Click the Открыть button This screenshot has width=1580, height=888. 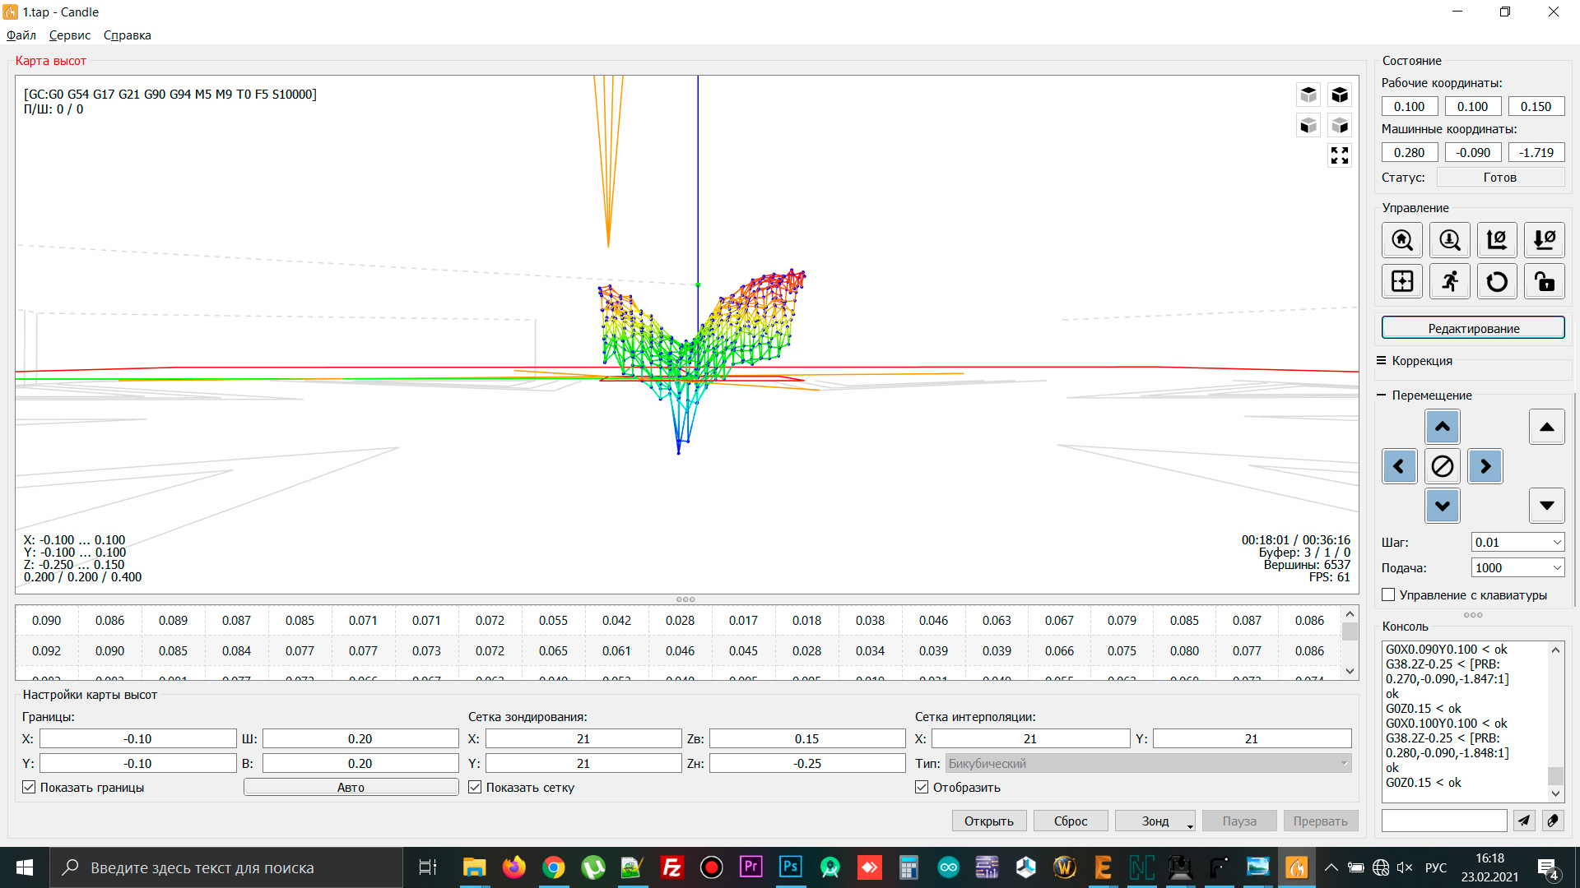click(989, 821)
